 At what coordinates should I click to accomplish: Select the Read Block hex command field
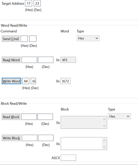(x=29, y=117)
